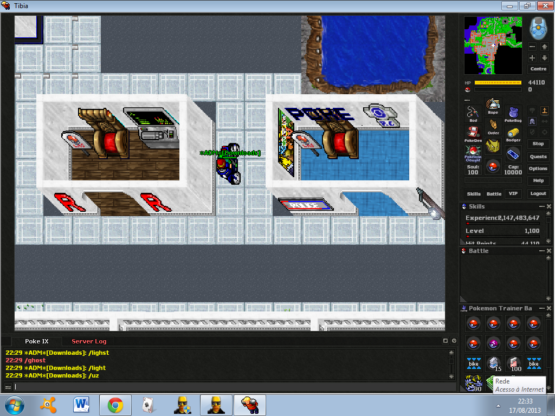Toggle the selected balanced fight mode
This screenshot has width=555, height=416.
pos(532,121)
